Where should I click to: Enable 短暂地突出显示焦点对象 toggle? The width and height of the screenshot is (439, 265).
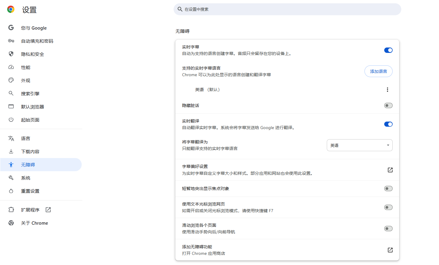[388, 189]
